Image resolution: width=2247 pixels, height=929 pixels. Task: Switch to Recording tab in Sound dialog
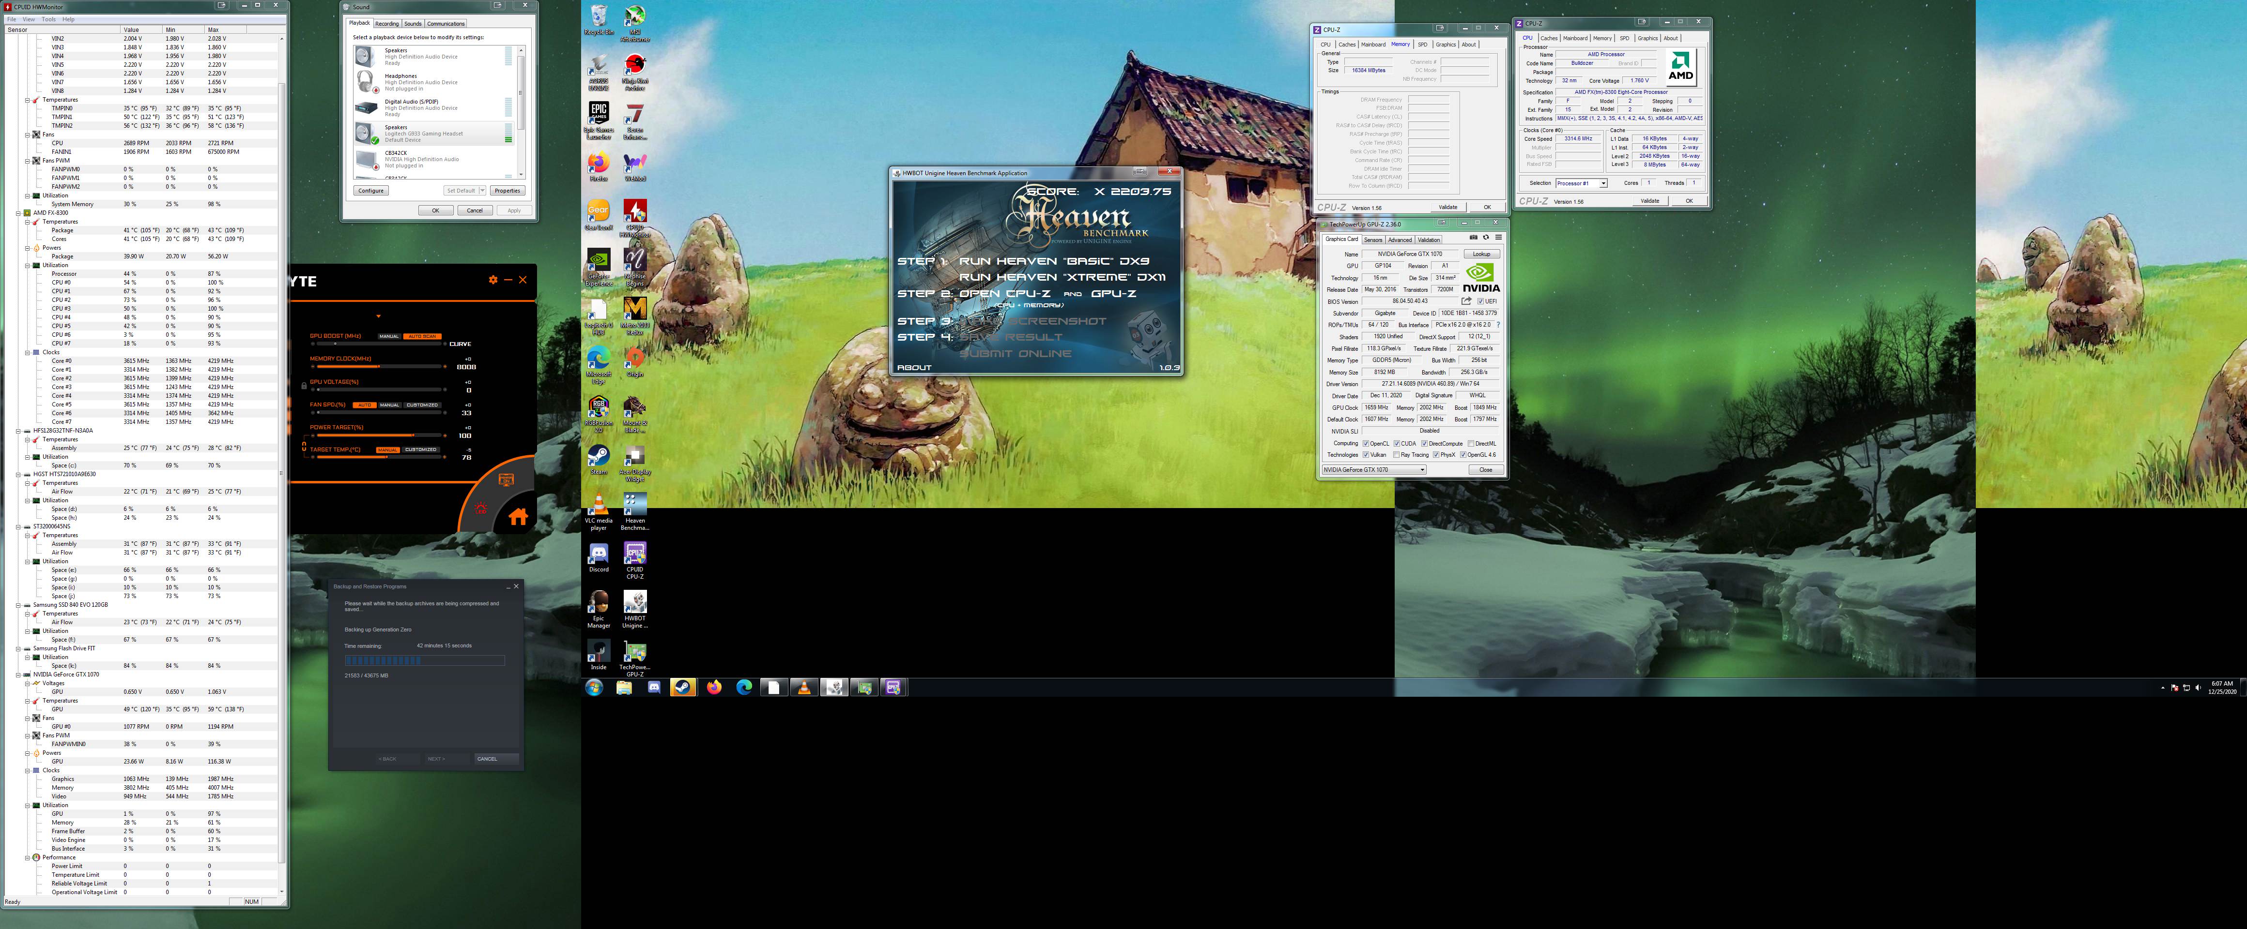(x=386, y=24)
